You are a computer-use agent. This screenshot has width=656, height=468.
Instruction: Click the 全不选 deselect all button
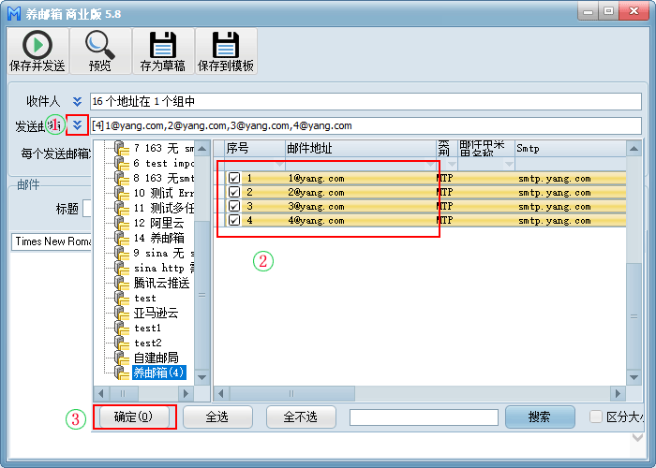[x=301, y=417]
